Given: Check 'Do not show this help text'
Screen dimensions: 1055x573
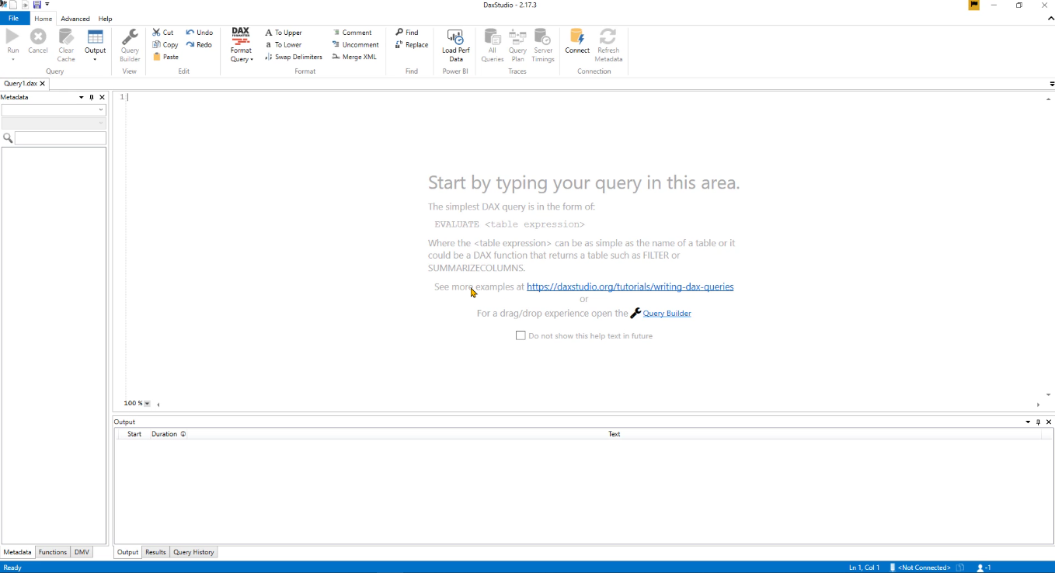Looking at the screenshot, I should 521,335.
